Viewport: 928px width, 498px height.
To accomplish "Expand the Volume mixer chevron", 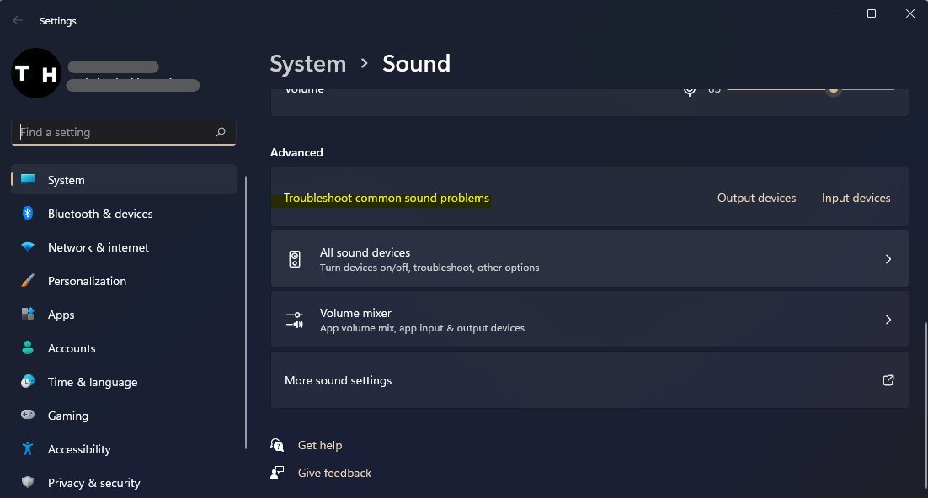I will [888, 320].
